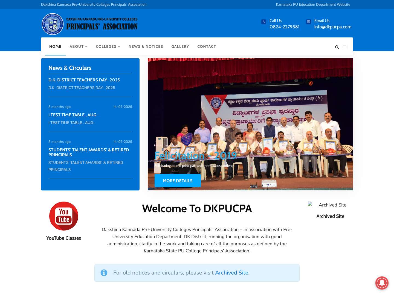Visit Karnataka PU Education Department Website

[313, 4]
